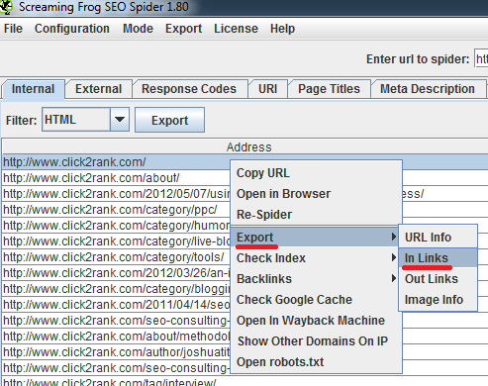Viewport: 488px width, 386px height.
Task: Switch to the URI tab
Action: 267,89
